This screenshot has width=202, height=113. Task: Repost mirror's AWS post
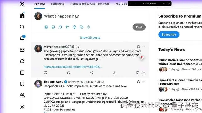[68, 73]
